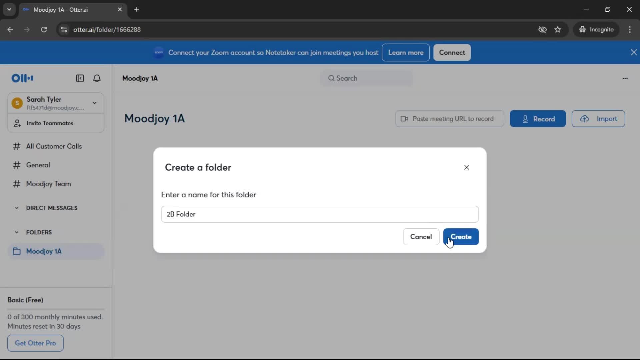Click Learn more in Zoom banner
Screen dimensions: 640x360
(x=406, y=53)
